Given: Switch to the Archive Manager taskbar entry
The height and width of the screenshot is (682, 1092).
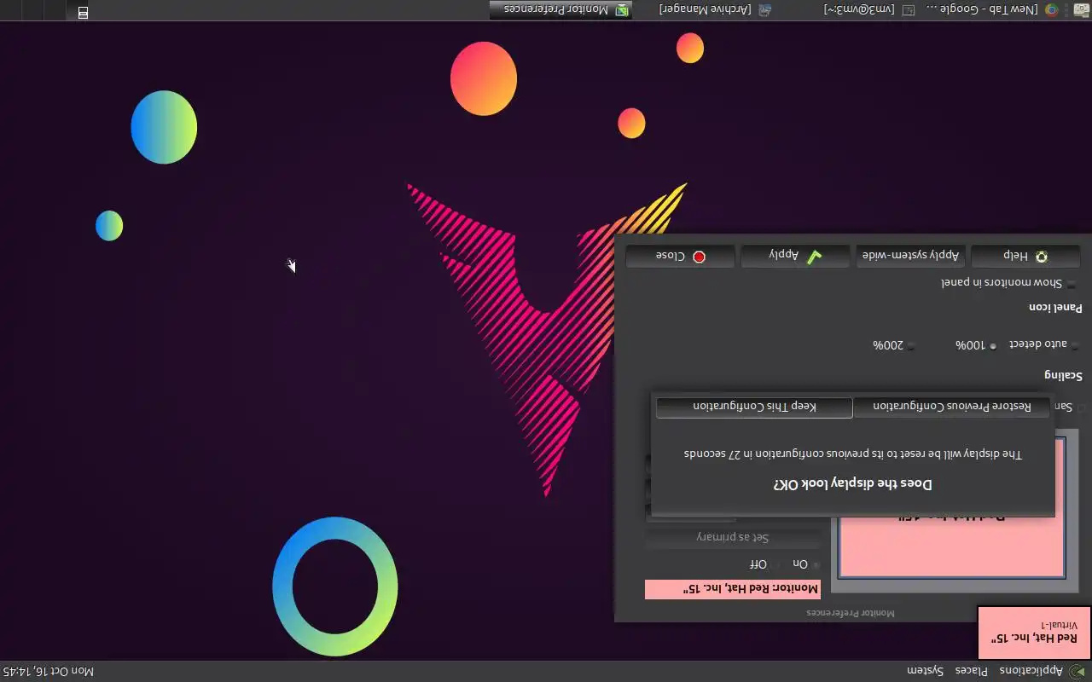Looking at the screenshot, I should point(715,9).
